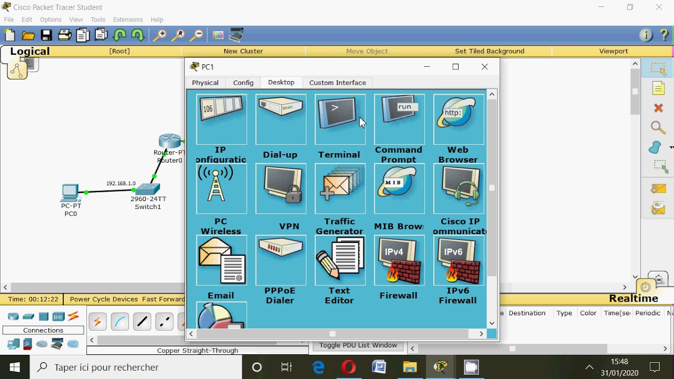Switch to Custom Interface tab
Image resolution: width=674 pixels, height=379 pixels.
point(338,83)
